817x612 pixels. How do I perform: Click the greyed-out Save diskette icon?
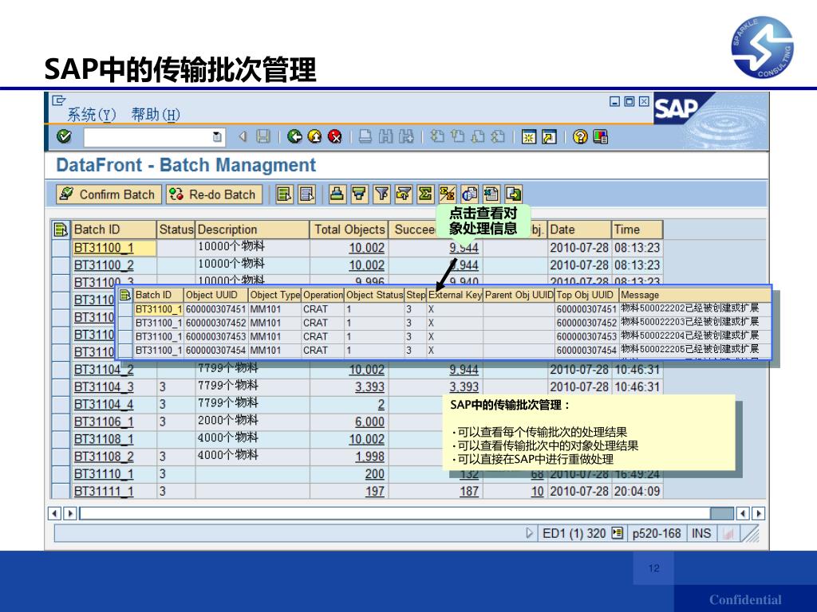point(263,137)
